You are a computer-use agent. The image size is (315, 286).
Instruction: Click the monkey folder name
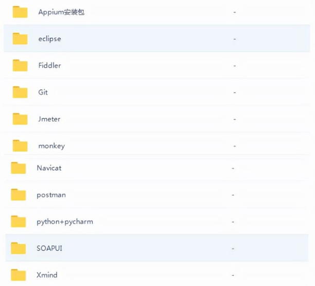tap(51, 146)
